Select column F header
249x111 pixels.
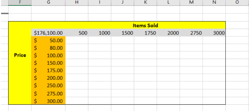coord(20,3)
